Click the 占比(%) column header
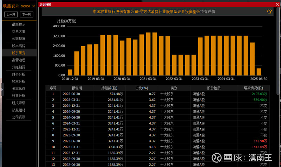281x167 pixels. 142,88
